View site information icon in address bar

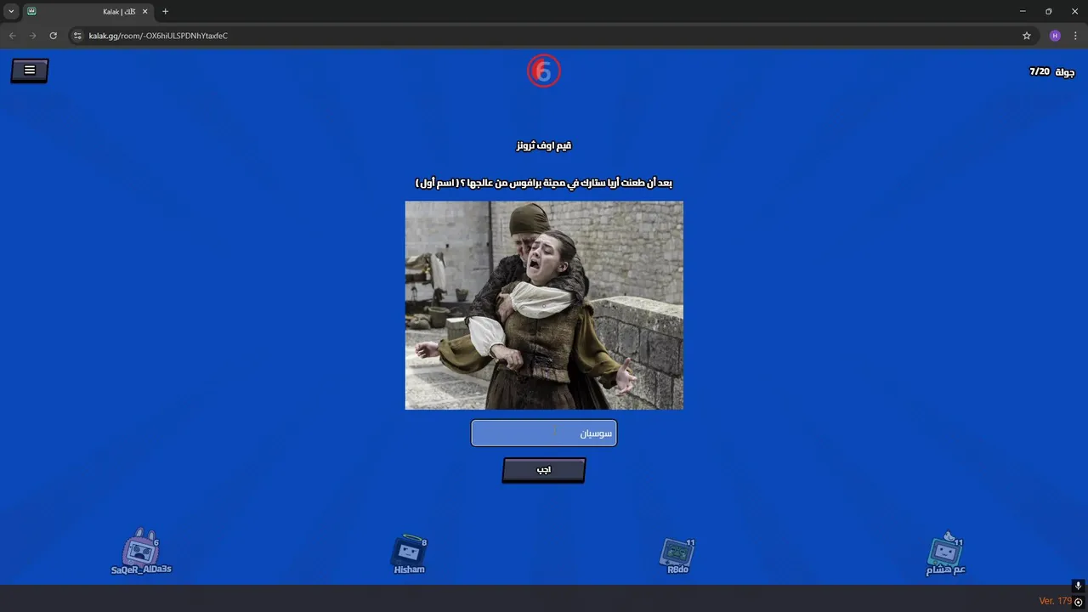[x=77, y=36]
